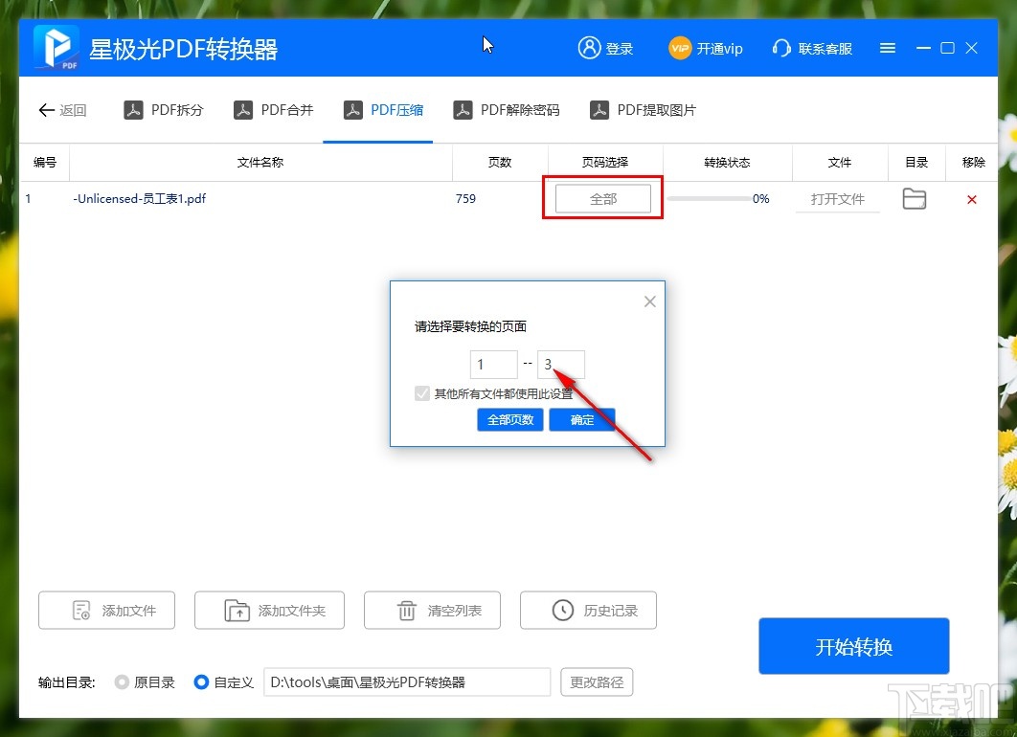Click the 编号 column header

[x=45, y=162]
